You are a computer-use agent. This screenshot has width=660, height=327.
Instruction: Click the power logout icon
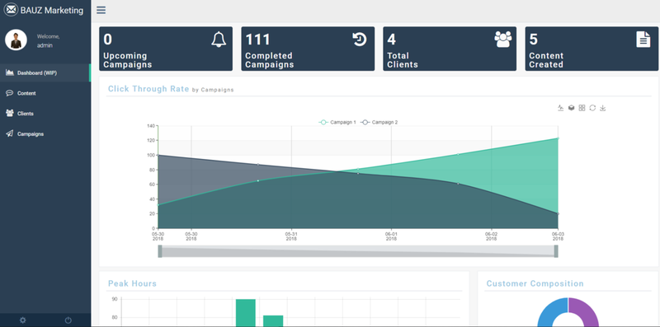[68, 320]
